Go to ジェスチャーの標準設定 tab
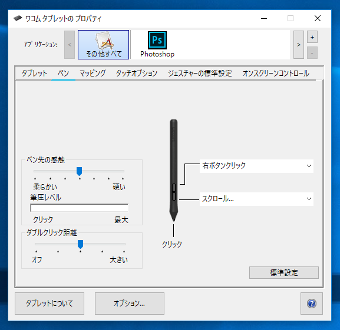340x330 pixels. (x=200, y=74)
